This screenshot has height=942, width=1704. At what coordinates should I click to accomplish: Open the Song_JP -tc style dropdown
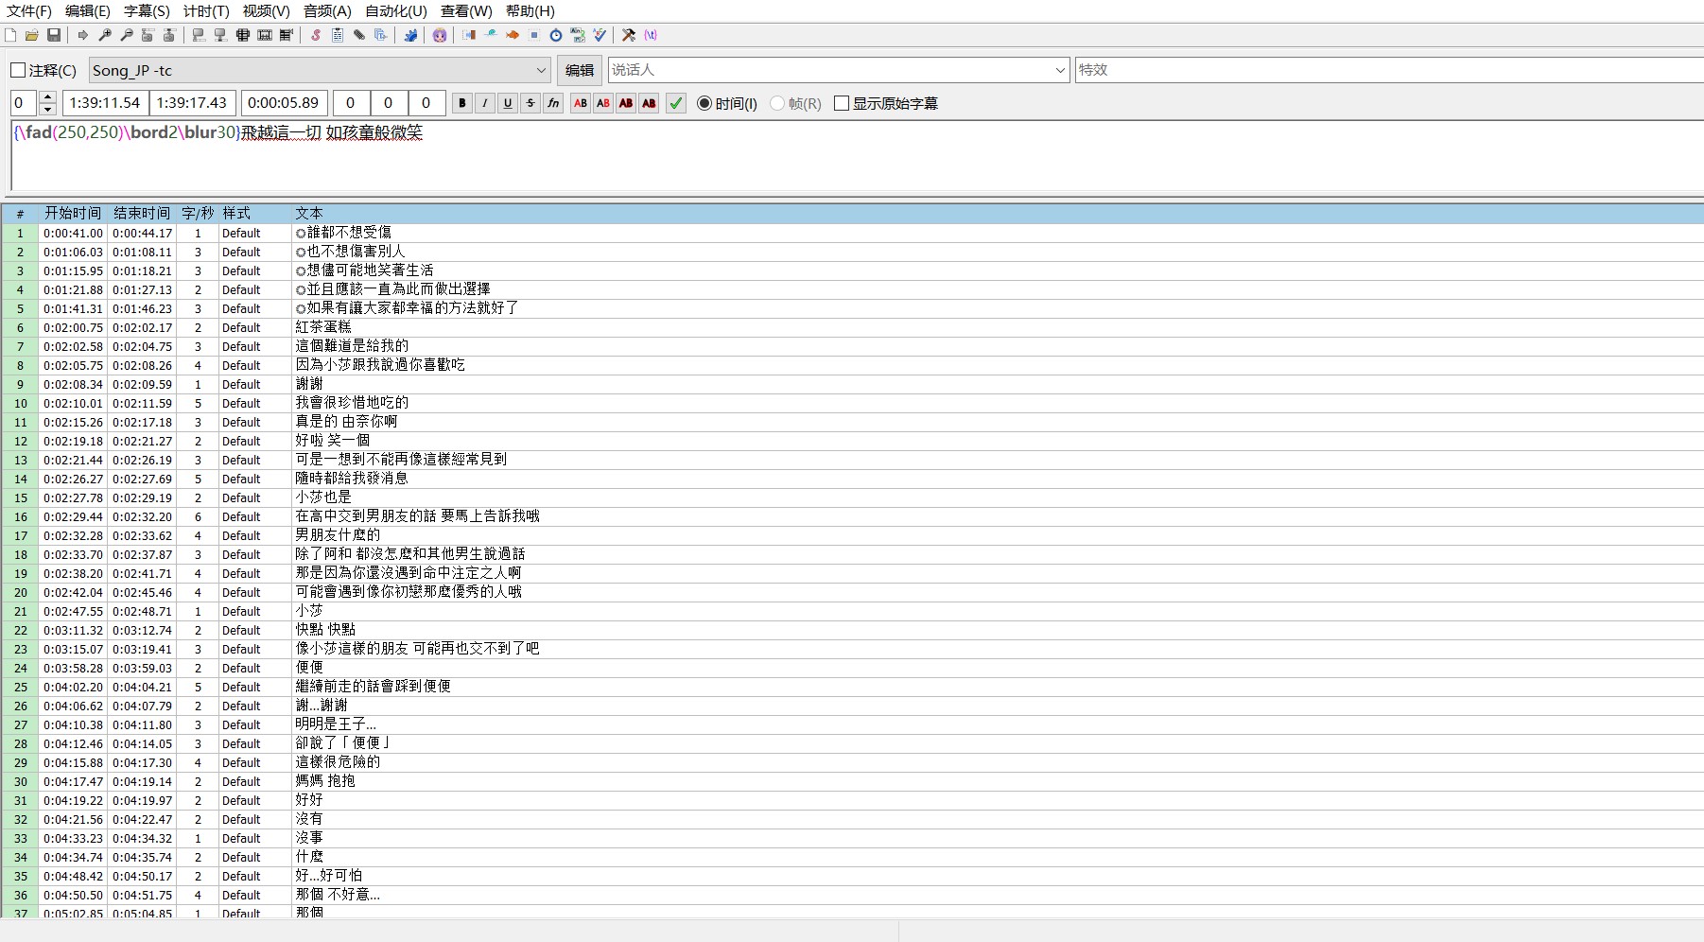tap(320, 70)
